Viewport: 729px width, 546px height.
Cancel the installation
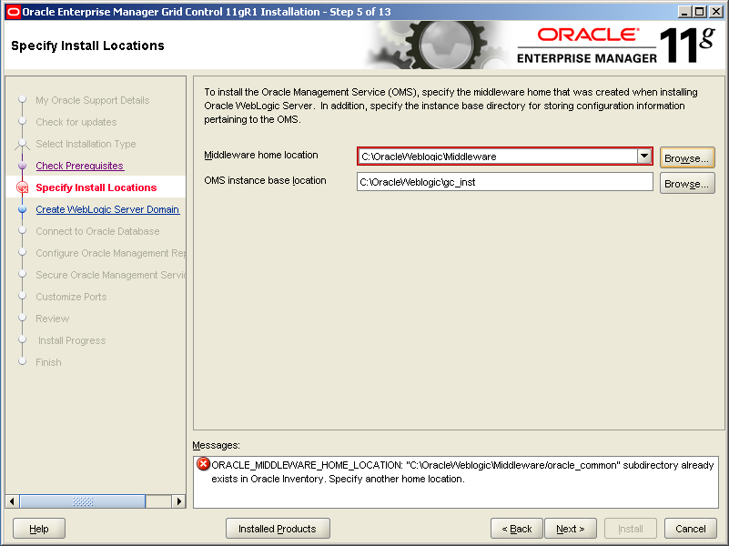click(x=691, y=529)
